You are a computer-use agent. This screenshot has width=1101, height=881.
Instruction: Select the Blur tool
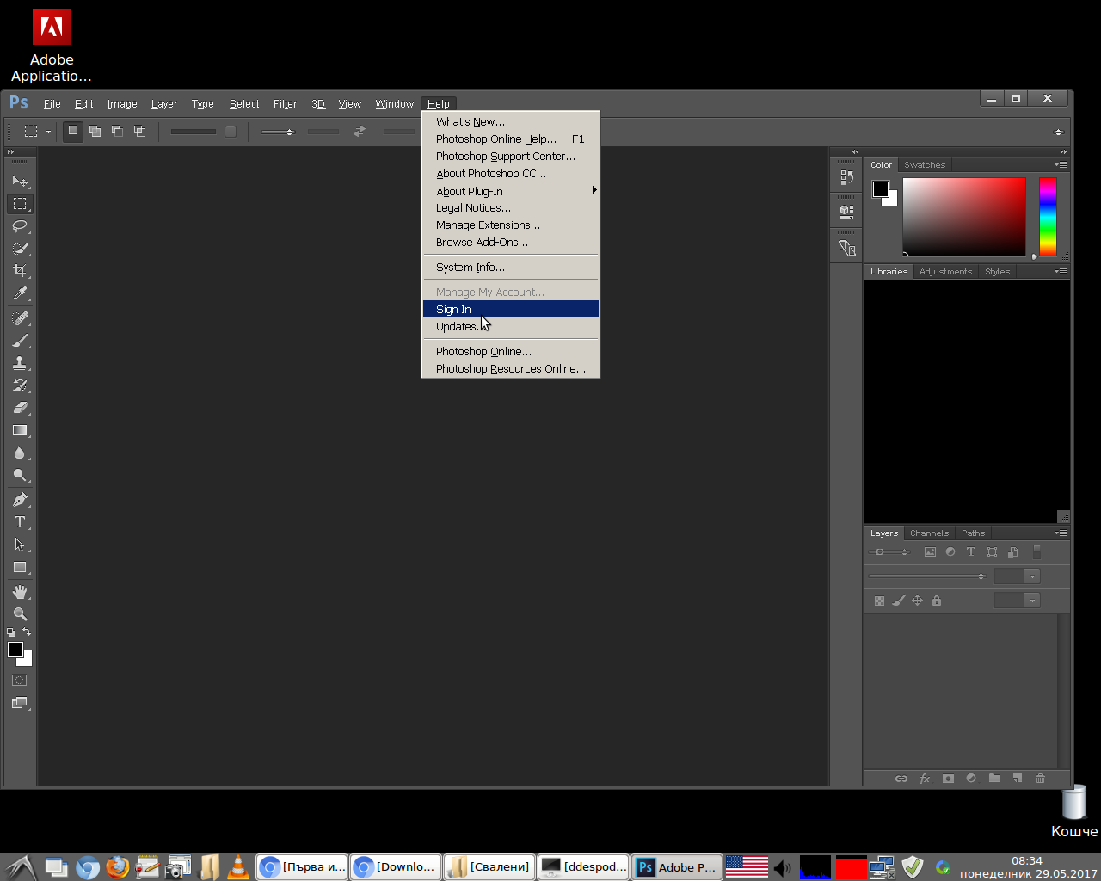pos(20,453)
